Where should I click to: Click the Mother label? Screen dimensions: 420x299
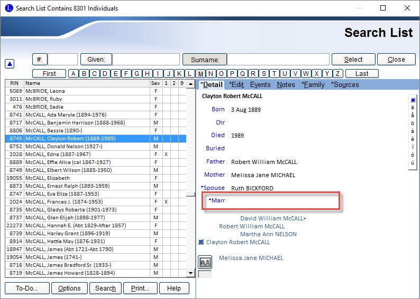[214, 175]
